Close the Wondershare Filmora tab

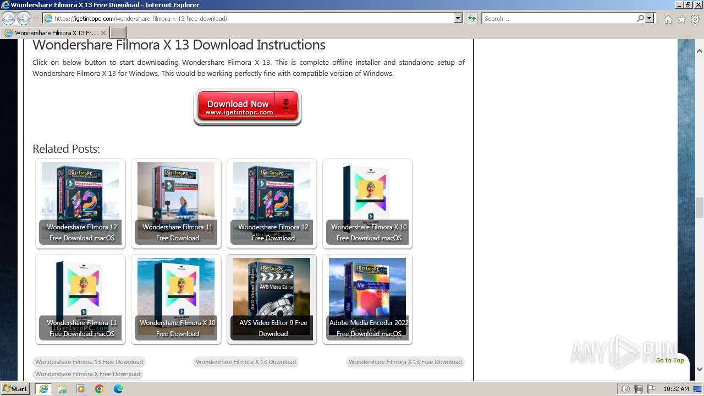(x=103, y=33)
